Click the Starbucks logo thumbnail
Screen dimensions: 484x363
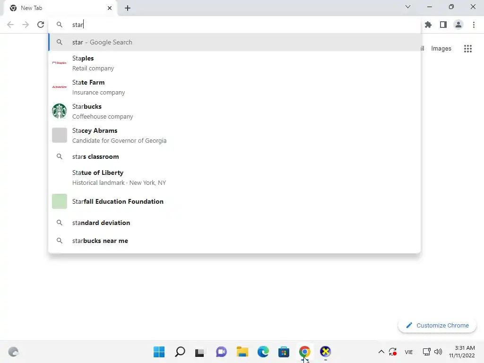coord(59,111)
